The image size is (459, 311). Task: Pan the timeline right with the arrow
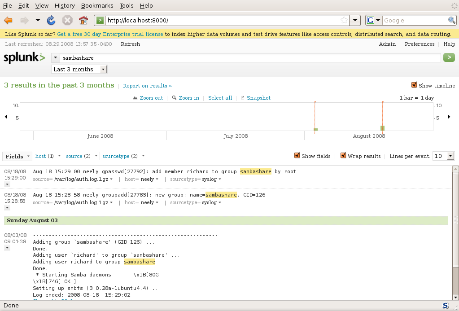point(449,117)
